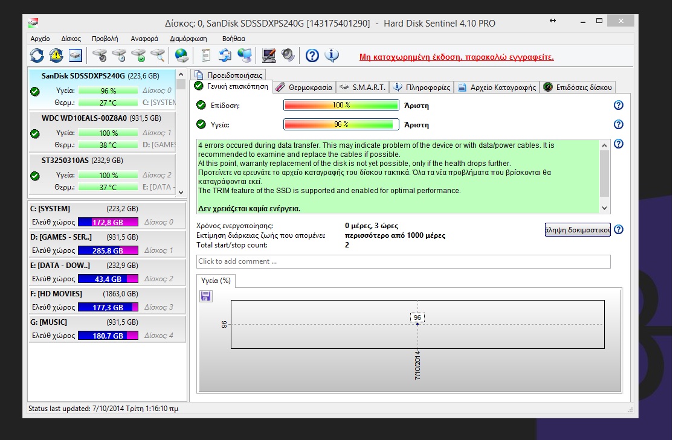This screenshot has width=696, height=440.
Task: Click the λήψη δοκιμαστικού test button
Action: [x=578, y=230]
